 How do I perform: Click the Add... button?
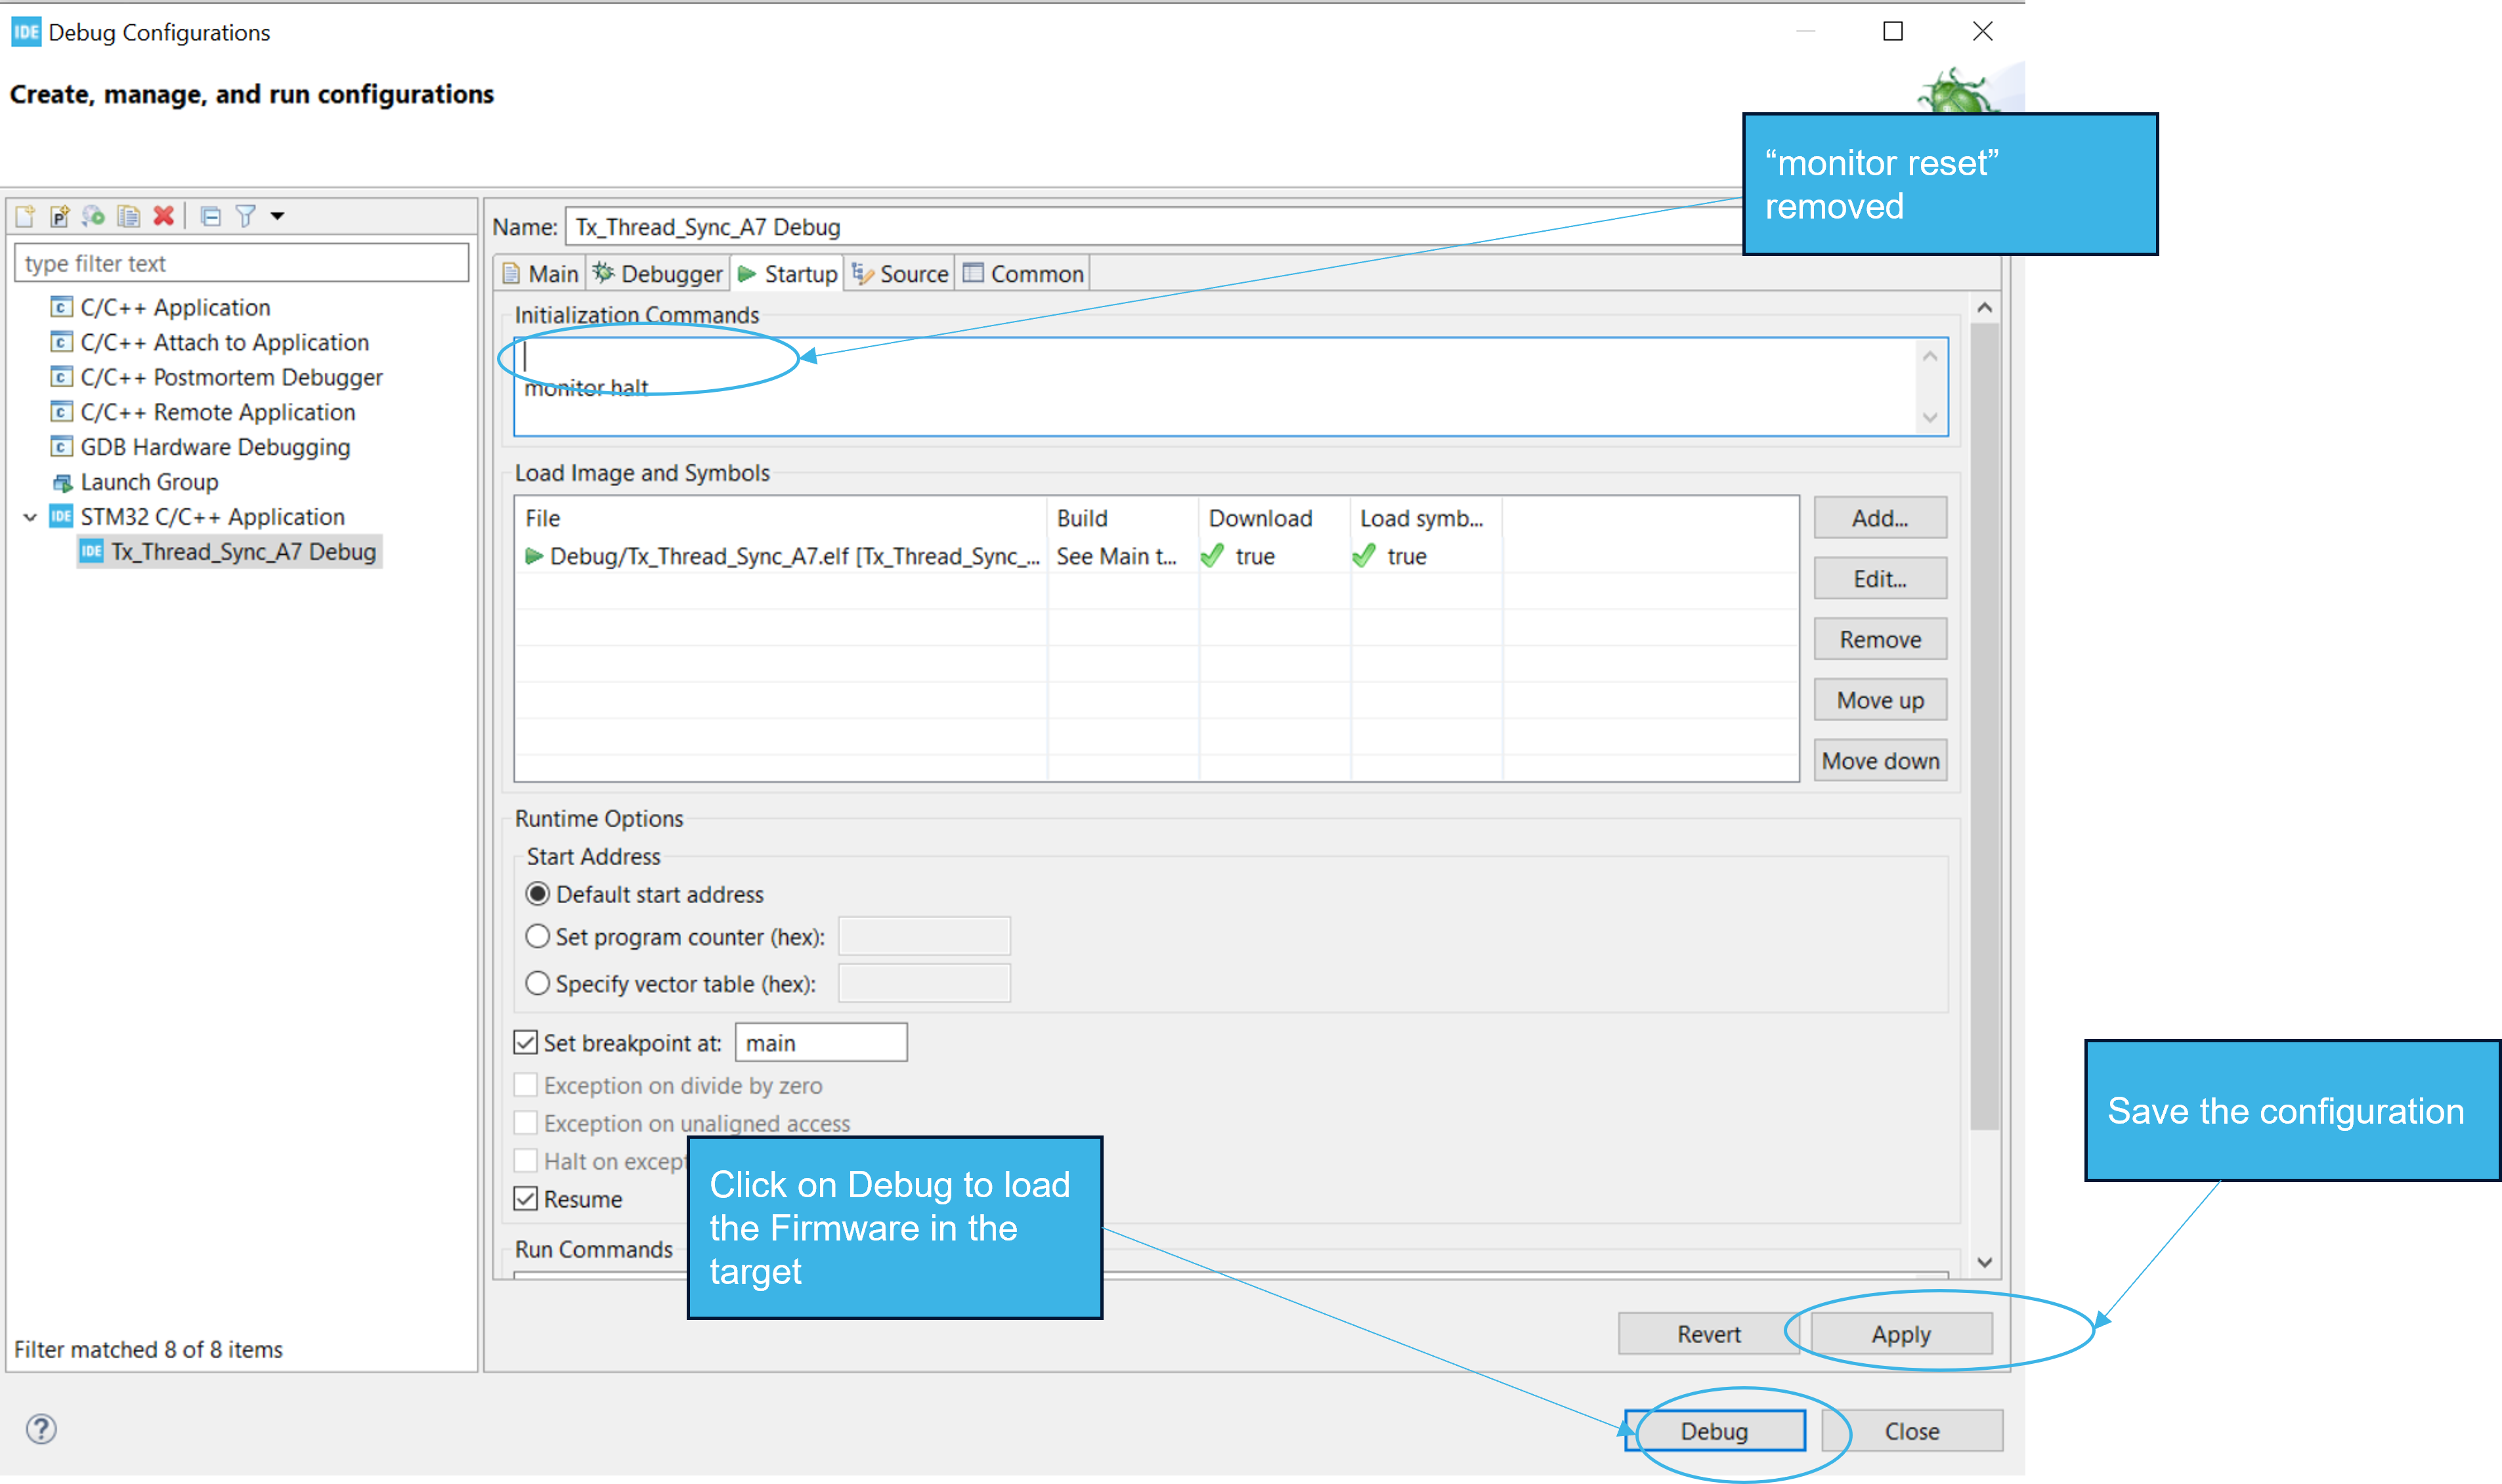coord(1880,519)
